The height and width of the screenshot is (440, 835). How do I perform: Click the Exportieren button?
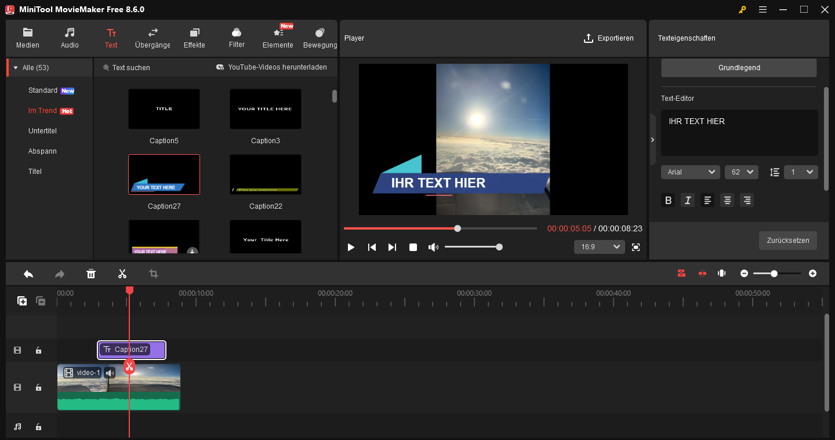[x=609, y=38]
